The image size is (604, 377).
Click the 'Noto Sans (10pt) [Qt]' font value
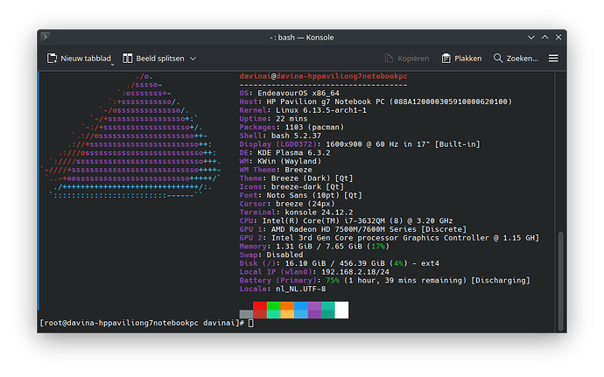tap(314, 195)
